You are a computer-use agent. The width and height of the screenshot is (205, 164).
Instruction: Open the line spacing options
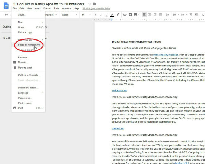click(168, 15)
